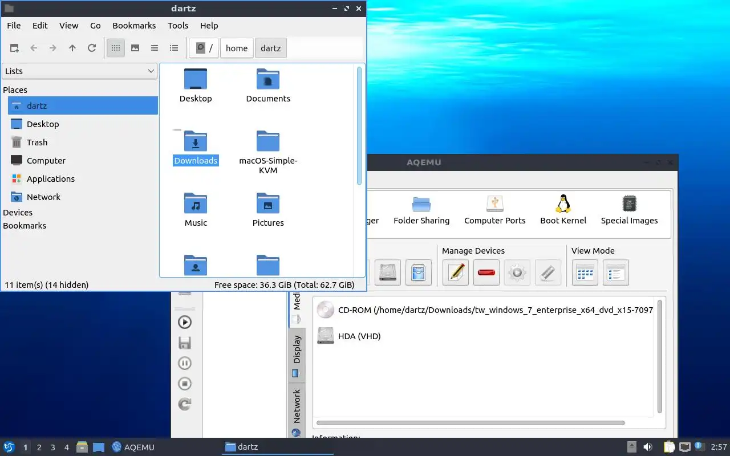This screenshot has width=730, height=456.
Task: Open Boot Kernel settings in AQEMU
Action: [x=563, y=210]
